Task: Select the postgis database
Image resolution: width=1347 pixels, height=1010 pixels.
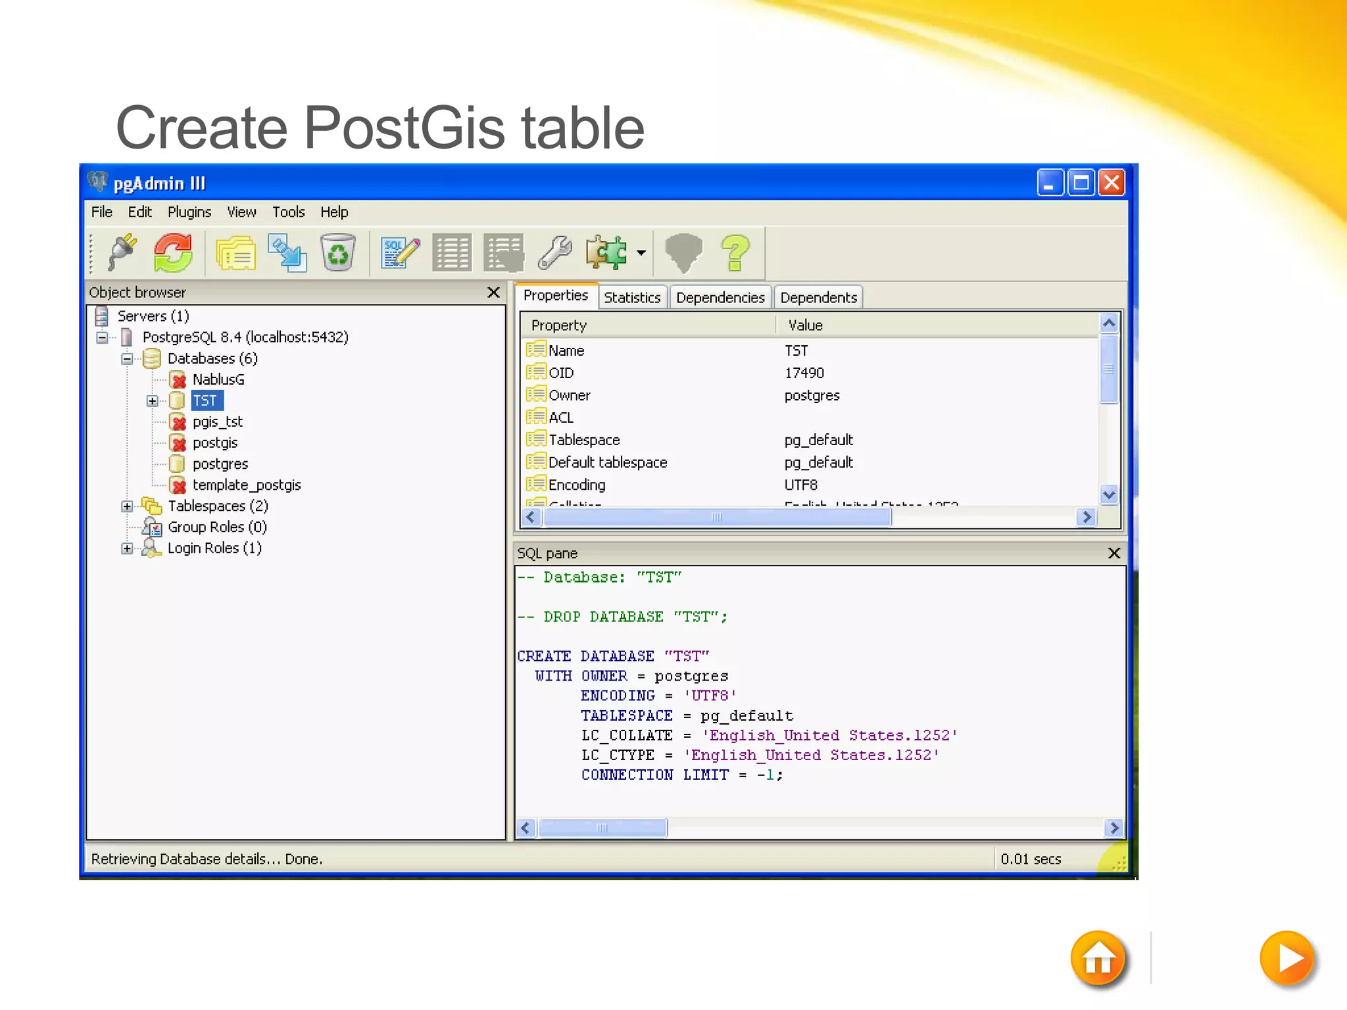Action: pyautogui.click(x=215, y=443)
